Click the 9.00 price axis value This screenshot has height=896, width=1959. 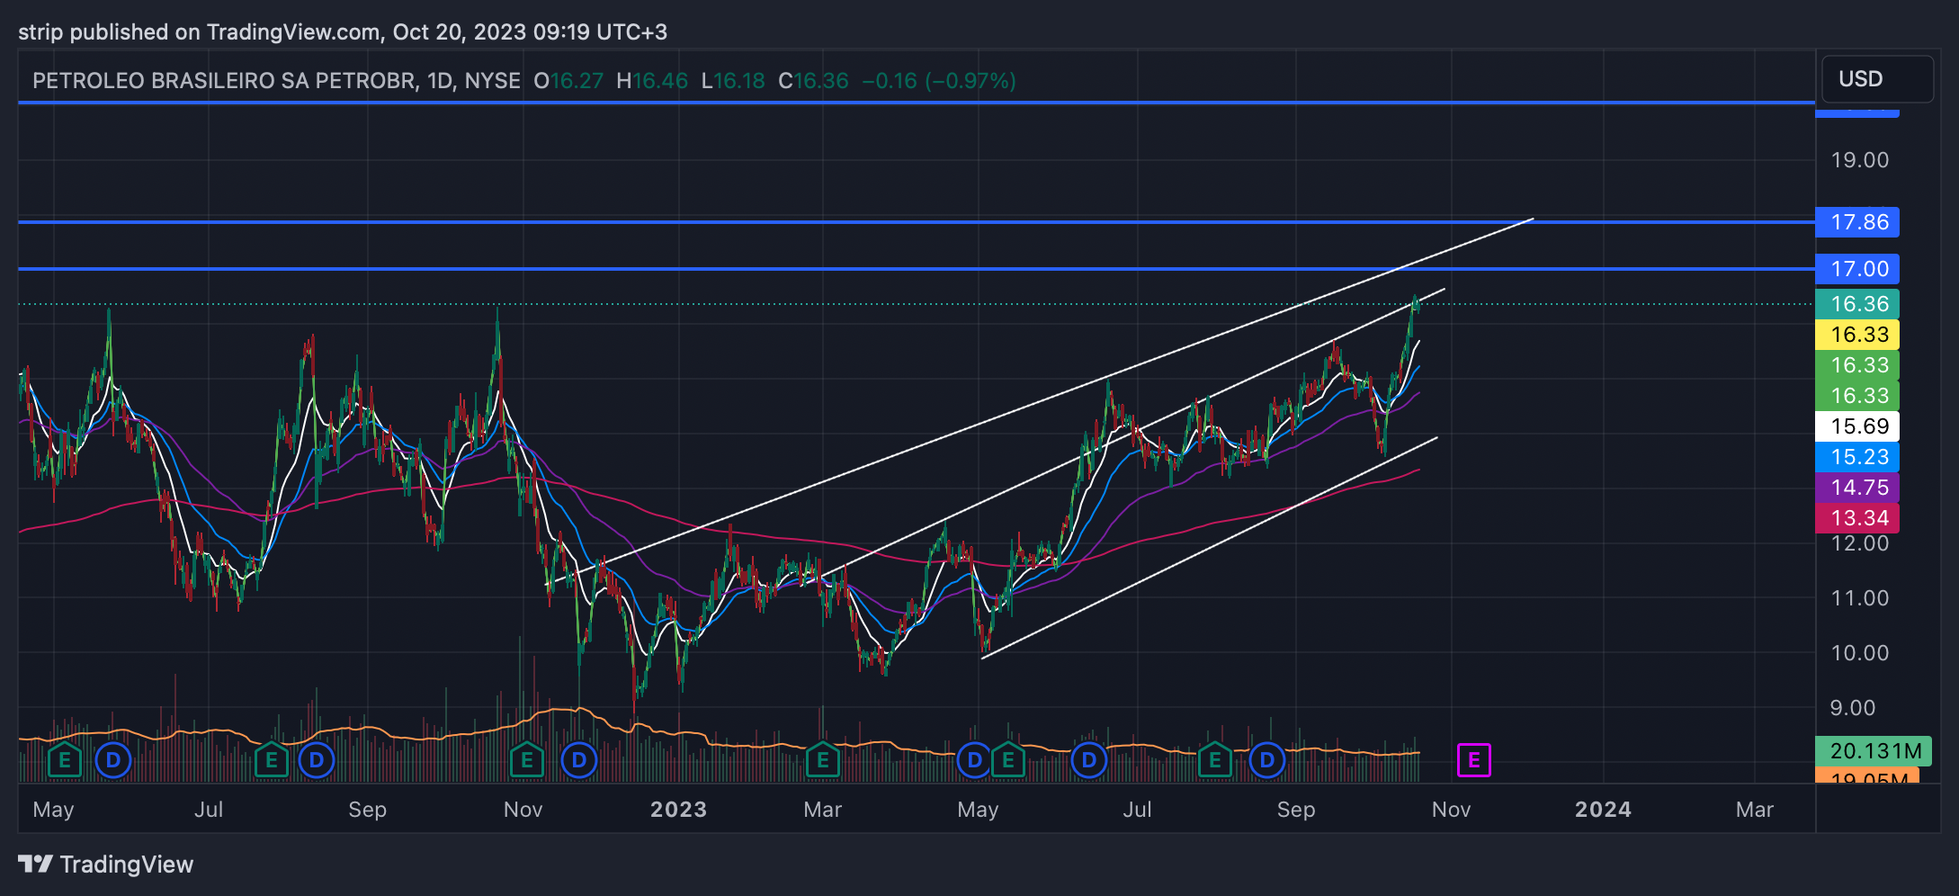pos(1853,708)
